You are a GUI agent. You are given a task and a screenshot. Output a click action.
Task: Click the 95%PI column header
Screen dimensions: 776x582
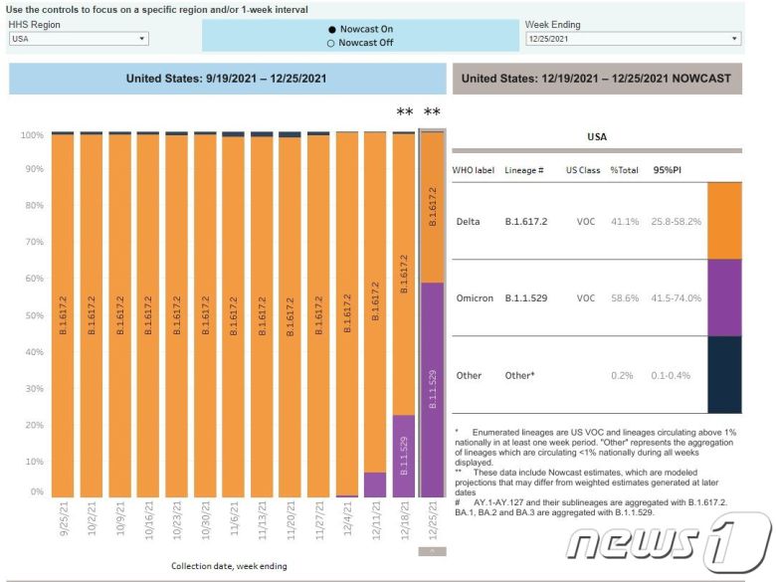click(x=668, y=170)
